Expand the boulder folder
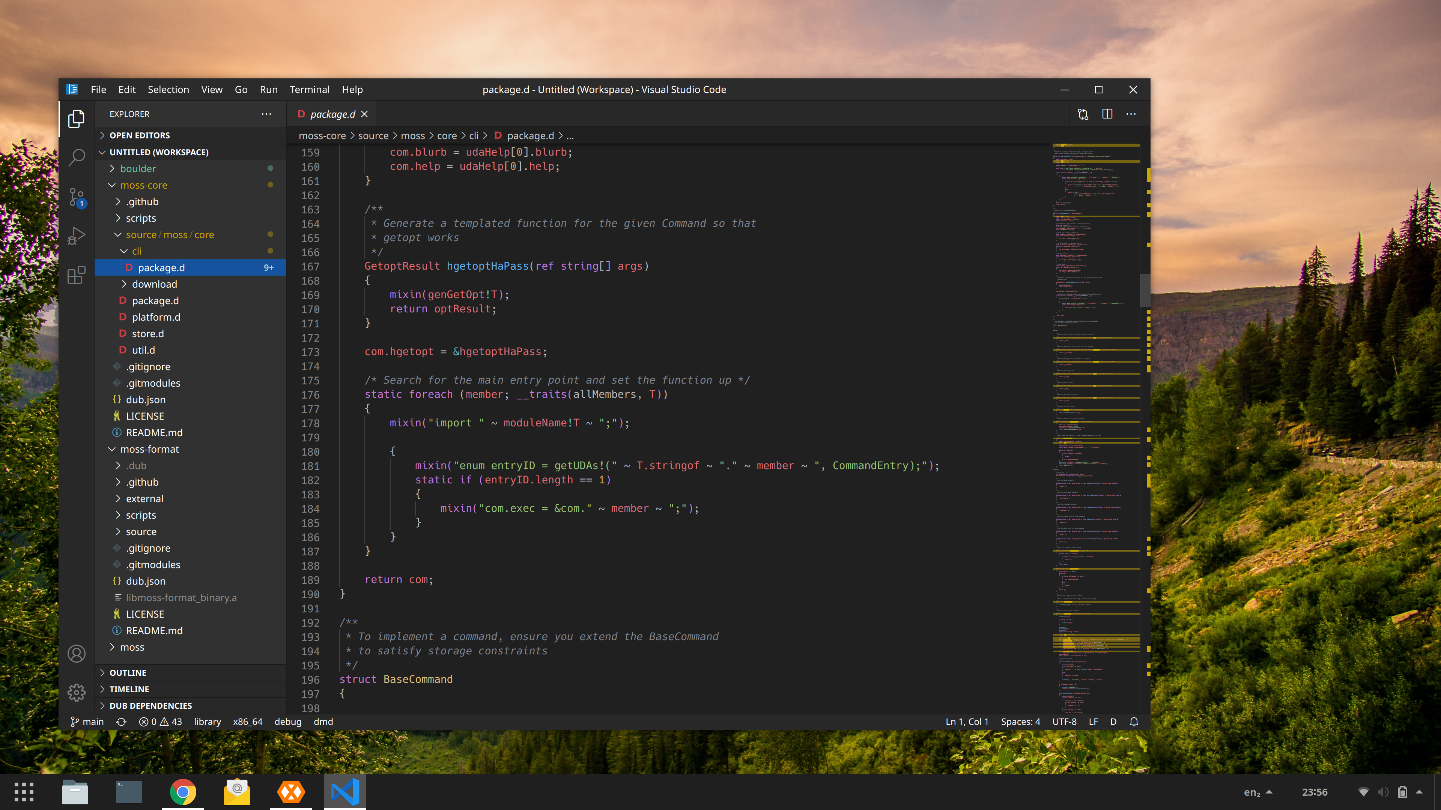This screenshot has height=810, width=1441. coord(190,168)
